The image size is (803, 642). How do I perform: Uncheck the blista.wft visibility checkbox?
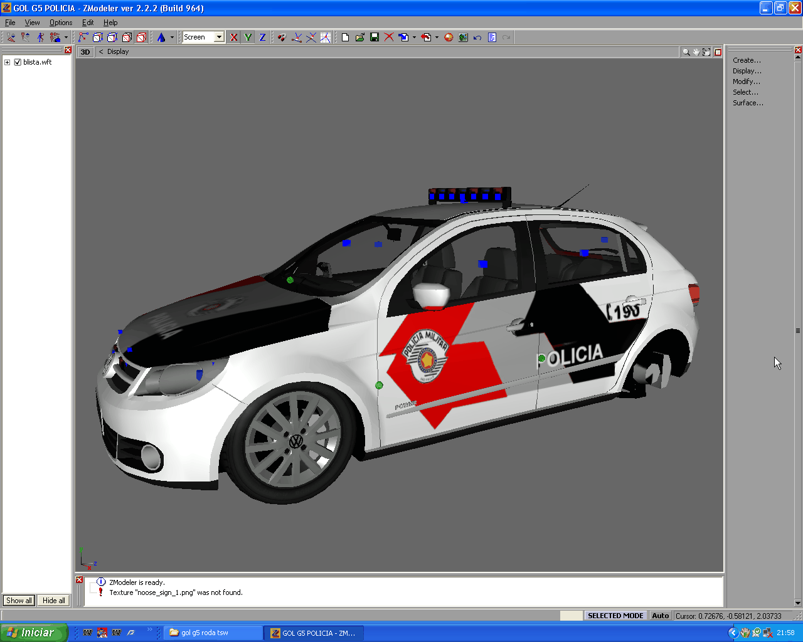pos(17,62)
